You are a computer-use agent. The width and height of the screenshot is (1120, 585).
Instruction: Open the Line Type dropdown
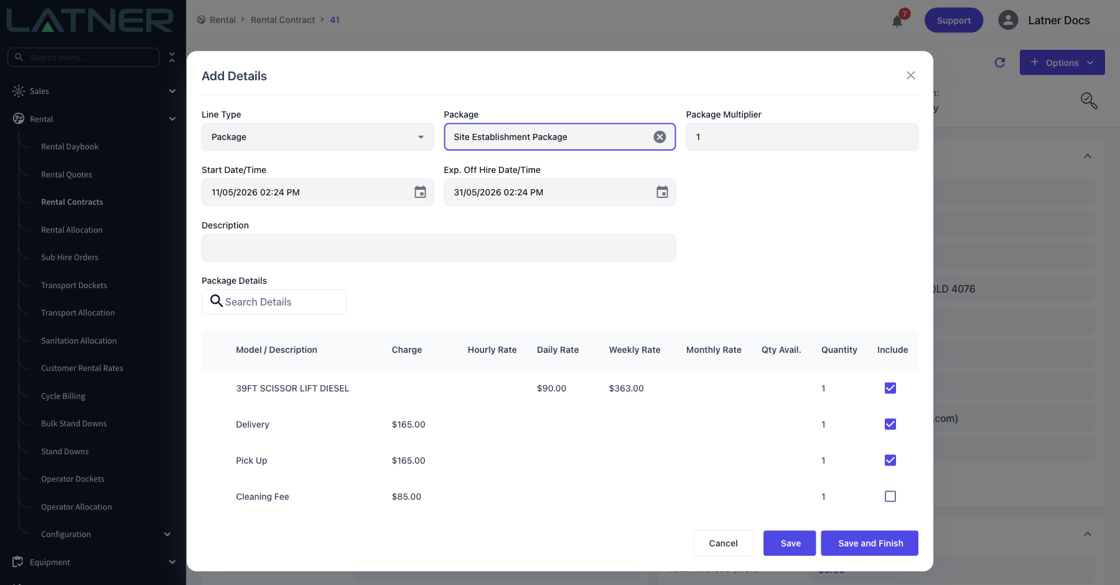(x=317, y=137)
